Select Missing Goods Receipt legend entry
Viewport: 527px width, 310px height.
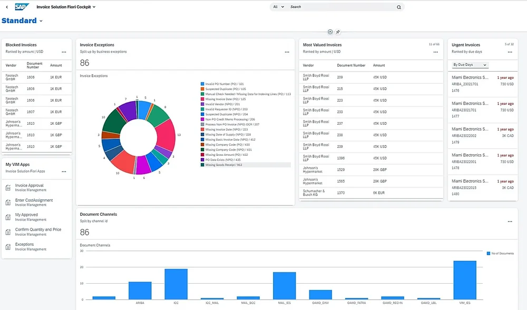point(246,165)
